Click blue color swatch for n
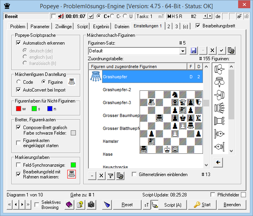This screenshot has height=216, width=253. pyautogui.click(x=50, y=109)
